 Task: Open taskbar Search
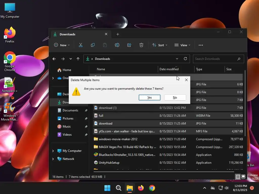(118, 188)
